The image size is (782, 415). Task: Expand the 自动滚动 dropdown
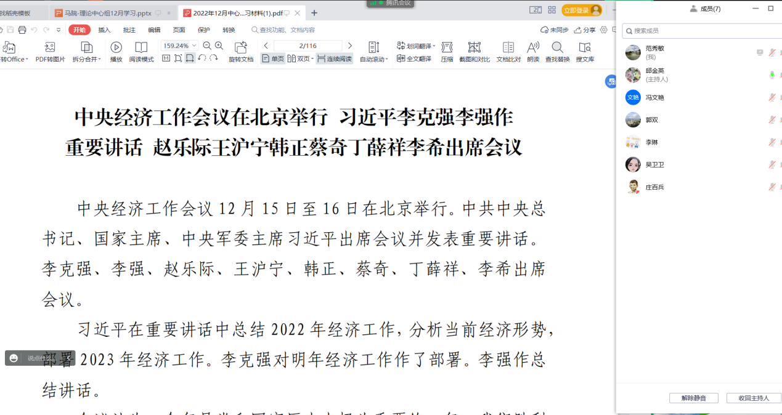pyautogui.click(x=386, y=60)
